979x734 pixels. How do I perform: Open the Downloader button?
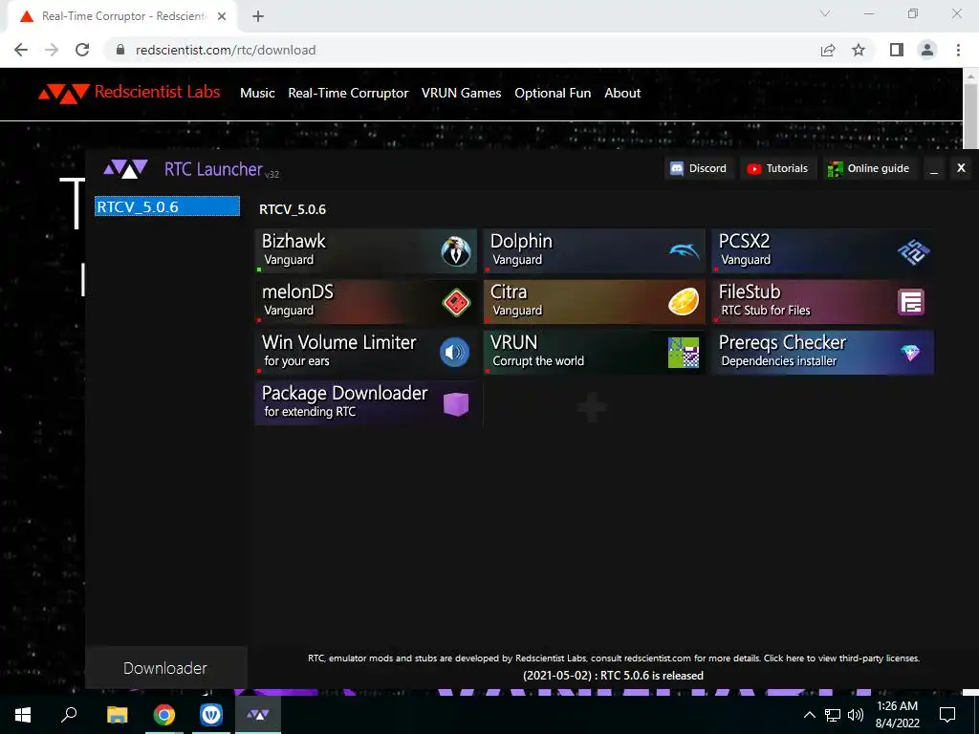(x=166, y=668)
